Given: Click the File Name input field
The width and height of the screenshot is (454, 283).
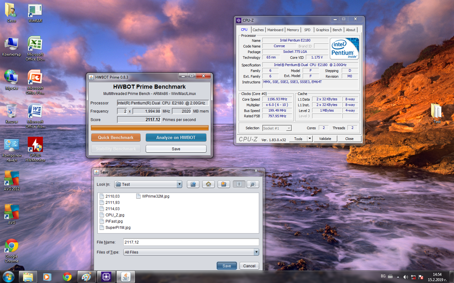Looking at the screenshot, I should coord(192,242).
